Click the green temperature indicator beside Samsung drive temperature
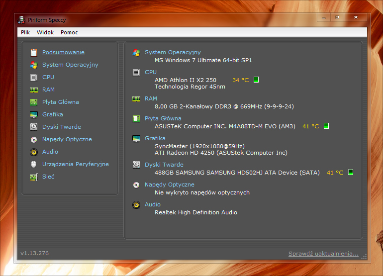Screen dimensions: 383x276 pyautogui.click(x=351, y=172)
